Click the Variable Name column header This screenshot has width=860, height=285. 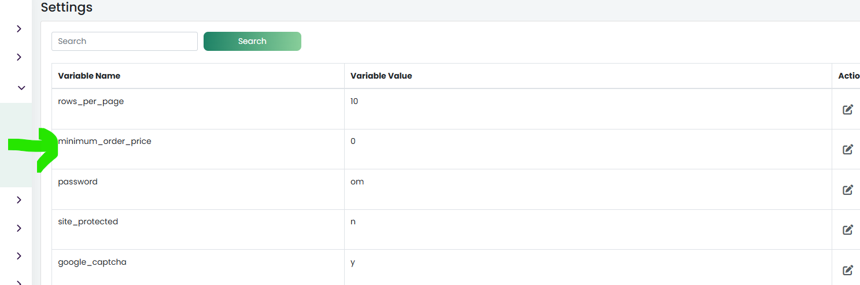point(89,76)
